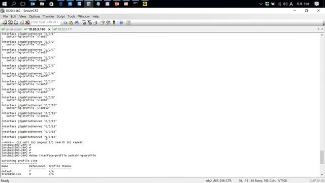Click the taskbar clock showing 5:03

coord(303,4)
